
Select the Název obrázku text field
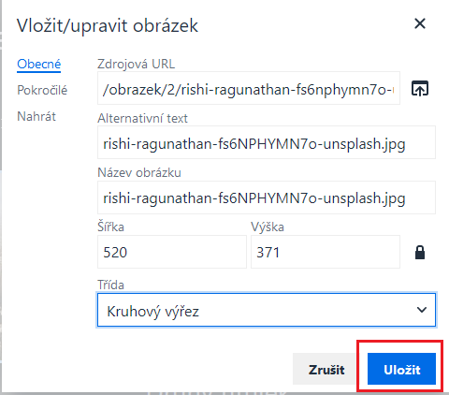click(x=267, y=197)
